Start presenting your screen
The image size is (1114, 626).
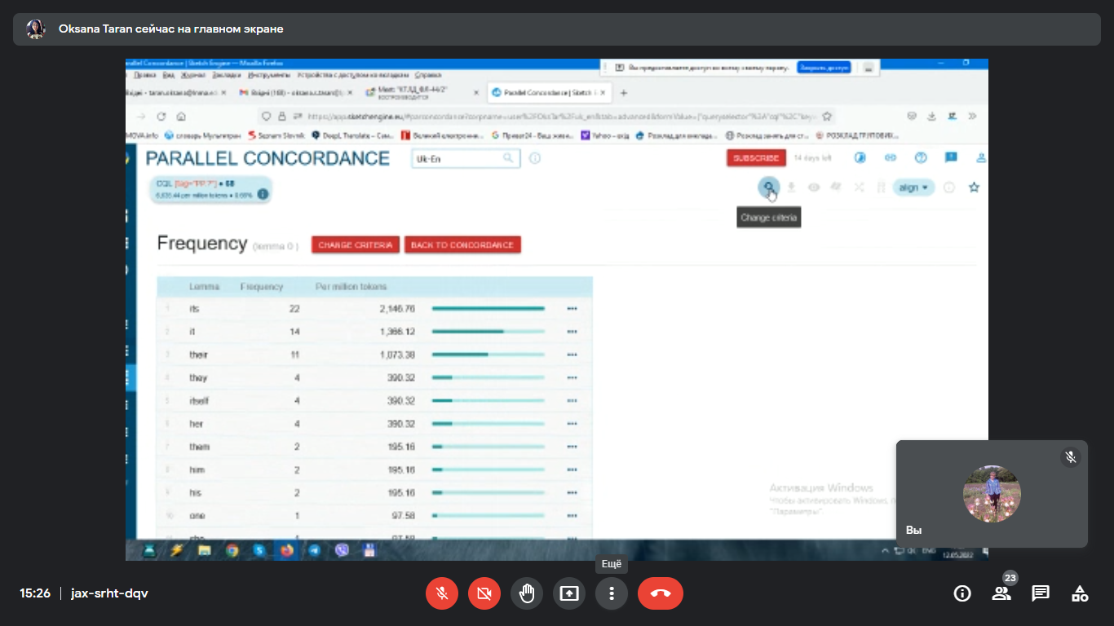[x=569, y=593]
